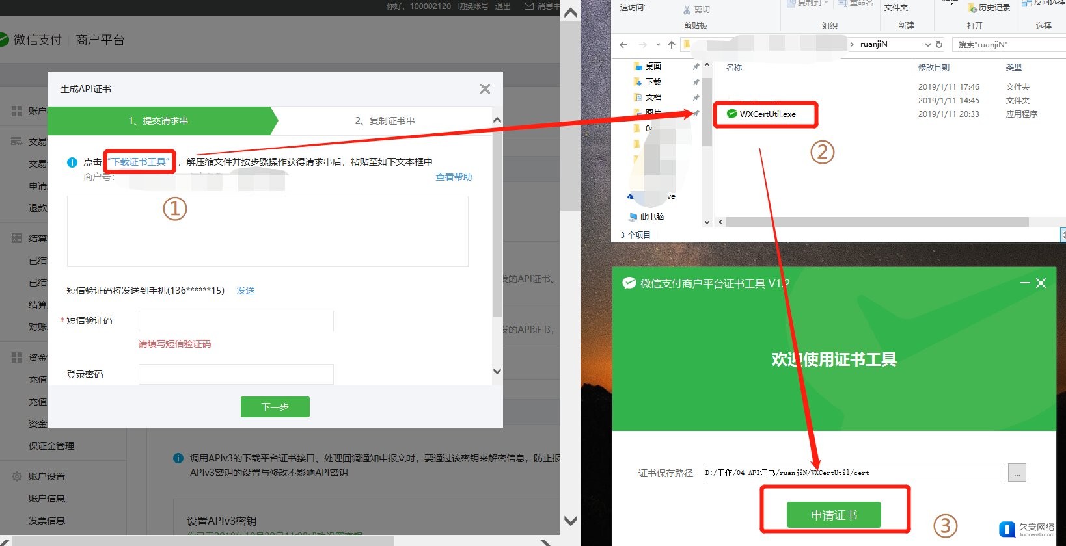Viewport: 1066px width, 546px height.
Task: Click the blue info icon in dialog
Action: pyautogui.click(x=72, y=162)
